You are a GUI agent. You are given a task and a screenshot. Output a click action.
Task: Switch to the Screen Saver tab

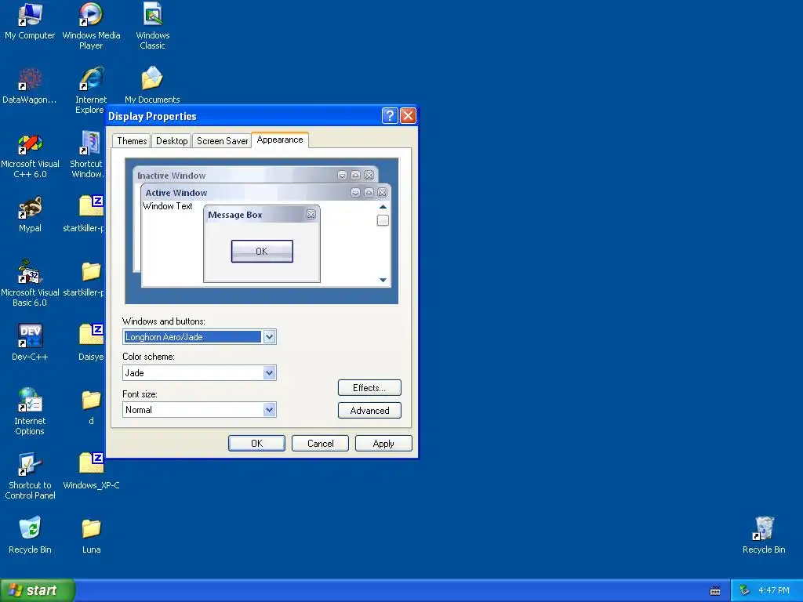coord(222,141)
